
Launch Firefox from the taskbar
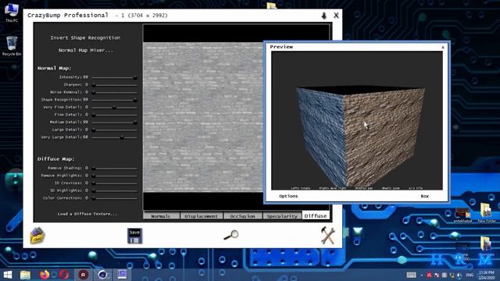pos(45,274)
